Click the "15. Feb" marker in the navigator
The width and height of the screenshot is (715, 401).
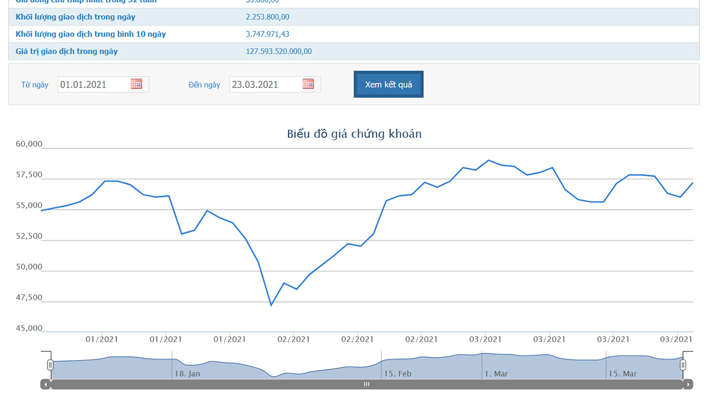click(x=397, y=374)
